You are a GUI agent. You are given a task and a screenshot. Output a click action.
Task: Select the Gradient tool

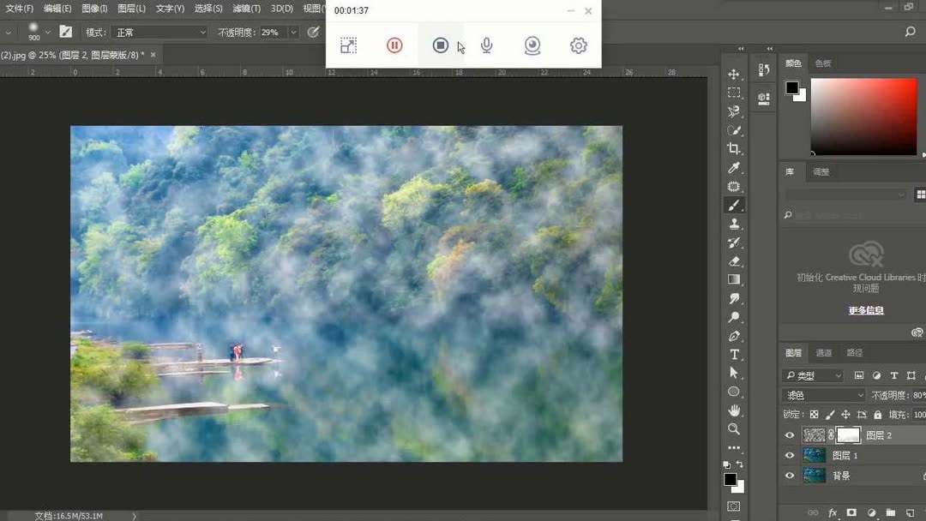[734, 278]
